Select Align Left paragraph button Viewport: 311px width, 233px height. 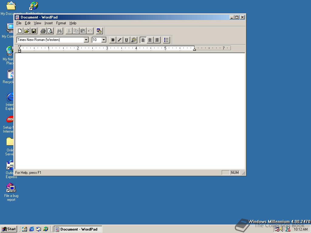point(143,40)
